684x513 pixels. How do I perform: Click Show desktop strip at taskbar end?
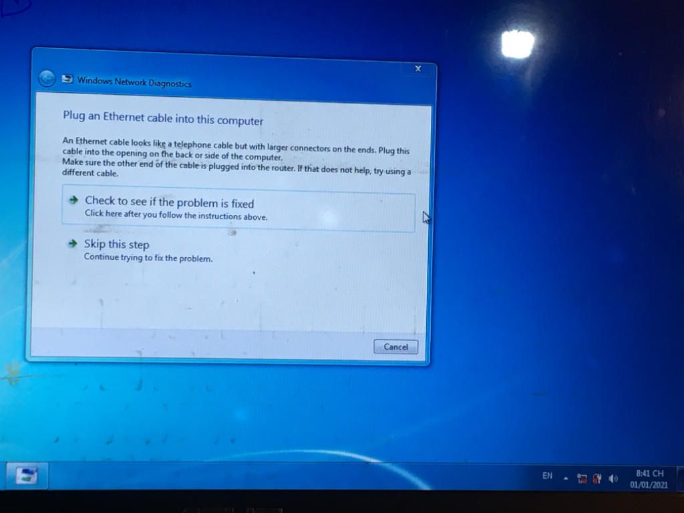679,478
